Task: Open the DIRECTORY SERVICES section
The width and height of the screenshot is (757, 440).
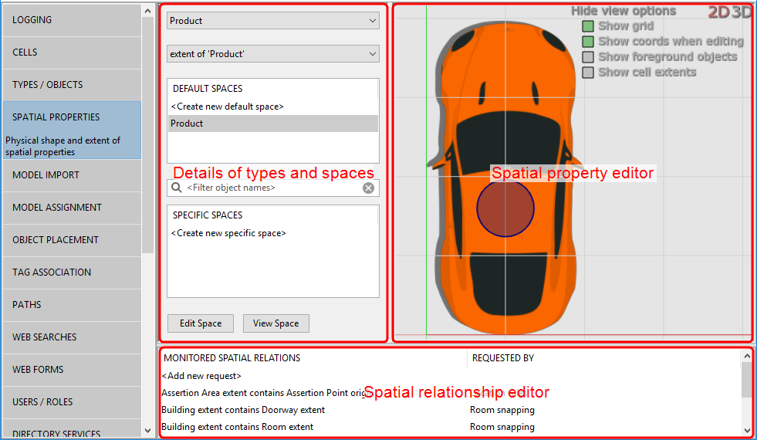Action: click(x=72, y=429)
